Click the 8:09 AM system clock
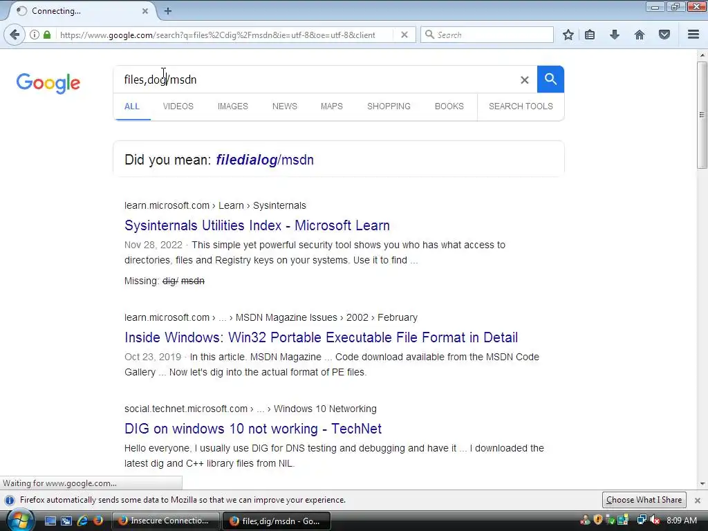This screenshot has width=708, height=531. [681, 520]
